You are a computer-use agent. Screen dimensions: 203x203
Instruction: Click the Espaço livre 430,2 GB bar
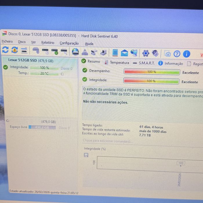point(42,127)
